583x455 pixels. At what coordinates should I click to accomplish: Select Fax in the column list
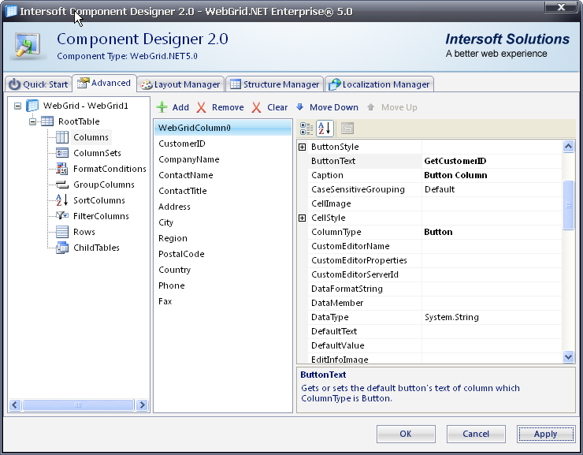[x=223, y=301]
